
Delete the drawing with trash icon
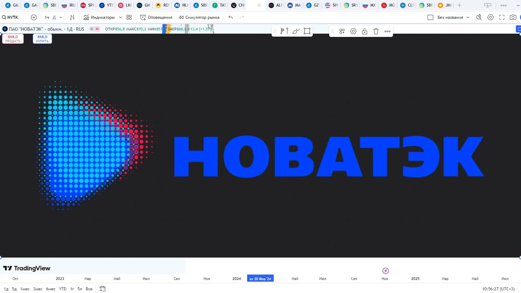(376, 31)
